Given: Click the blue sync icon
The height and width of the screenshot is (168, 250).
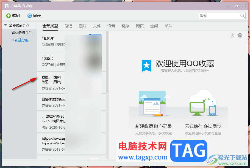Looking at the screenshot, I should (30, 16).
